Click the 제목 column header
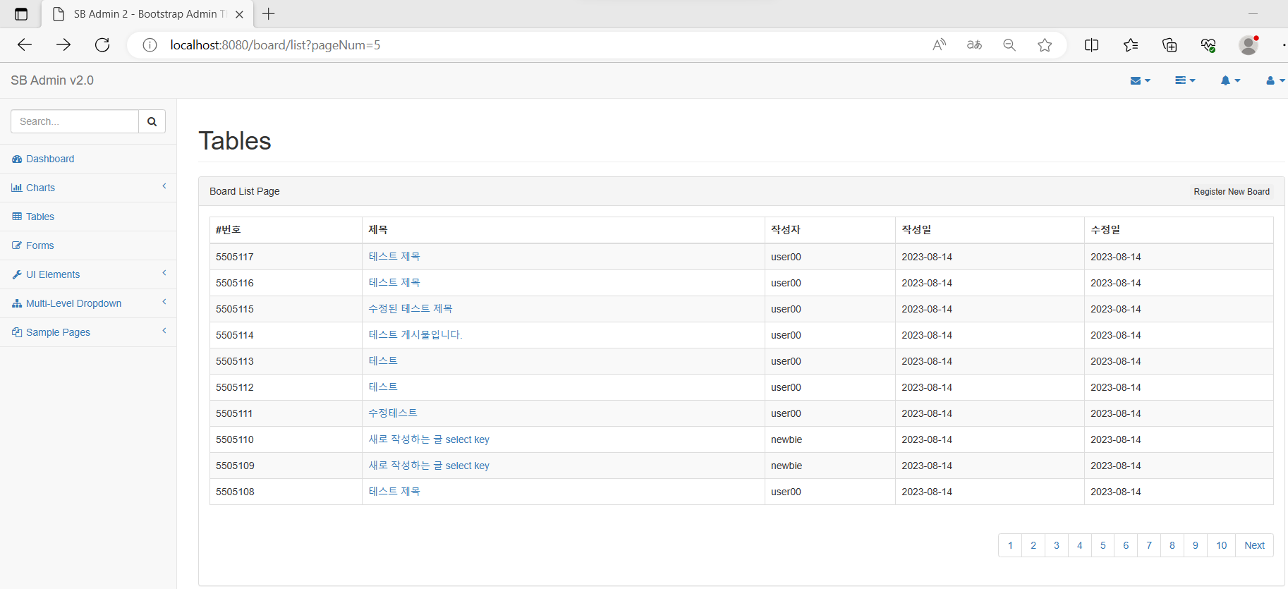The width and height of the screenshot is (1288, 589). pos(564,230)
